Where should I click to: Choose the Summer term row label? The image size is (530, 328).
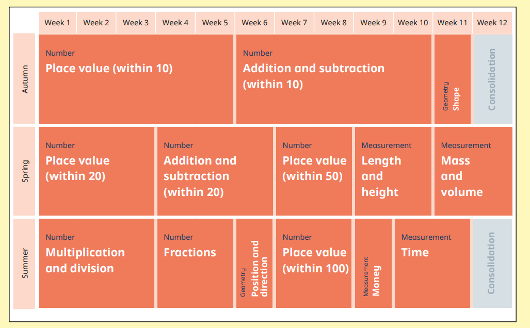25,263
